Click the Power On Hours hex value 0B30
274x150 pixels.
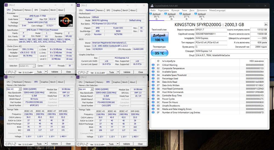click(255, 102)
